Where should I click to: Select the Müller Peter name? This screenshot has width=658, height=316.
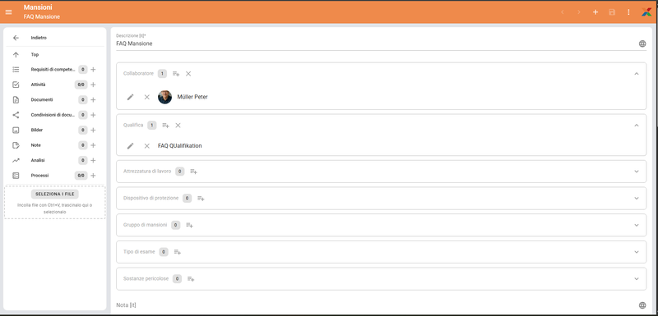coord(192,97)
